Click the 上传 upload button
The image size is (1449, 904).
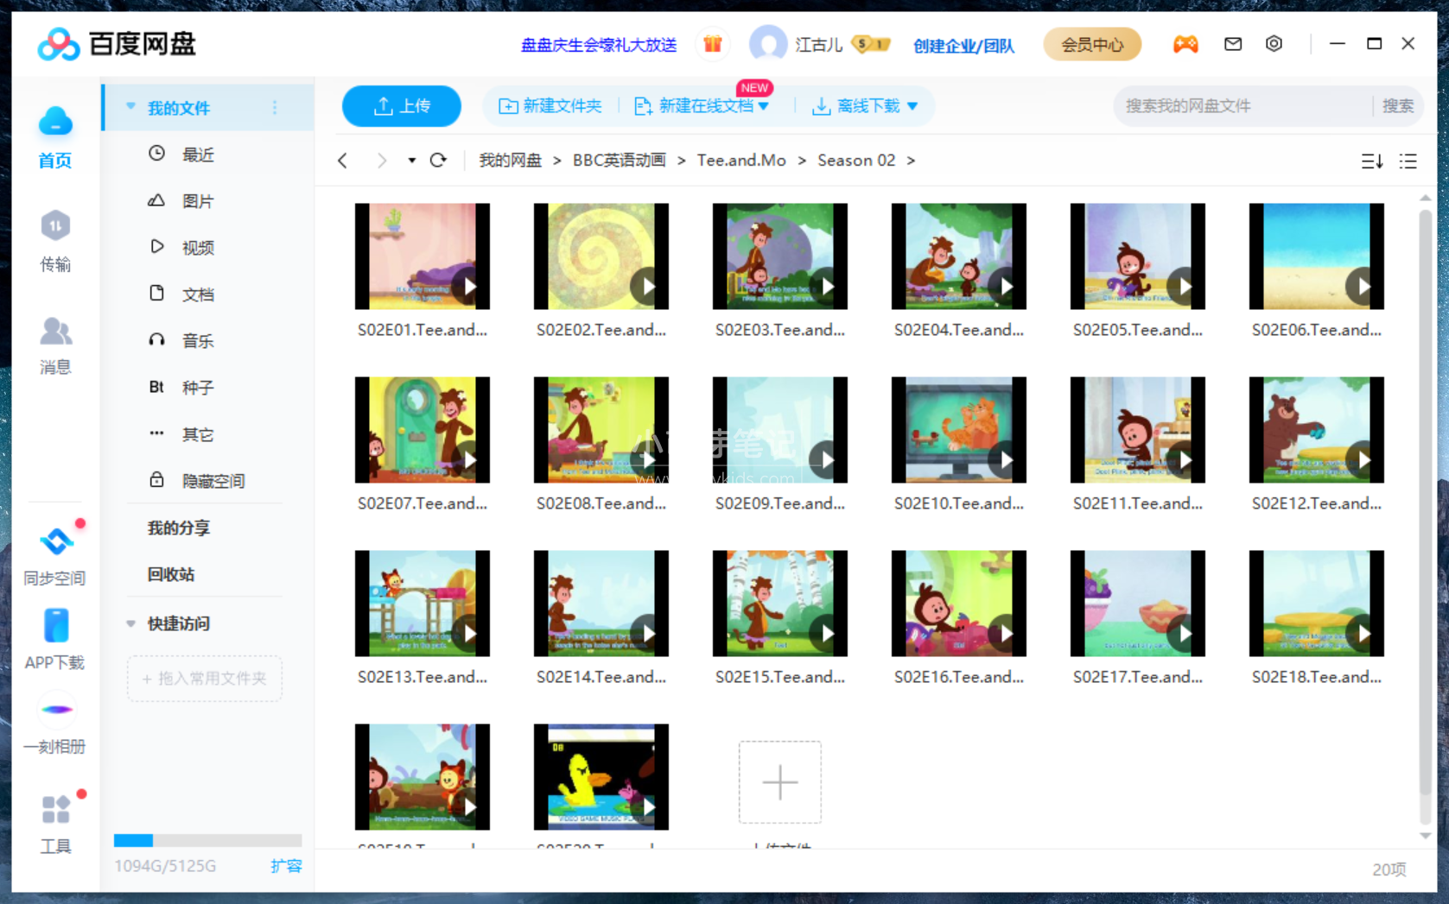pyautogui.click(x=401, y=105)
